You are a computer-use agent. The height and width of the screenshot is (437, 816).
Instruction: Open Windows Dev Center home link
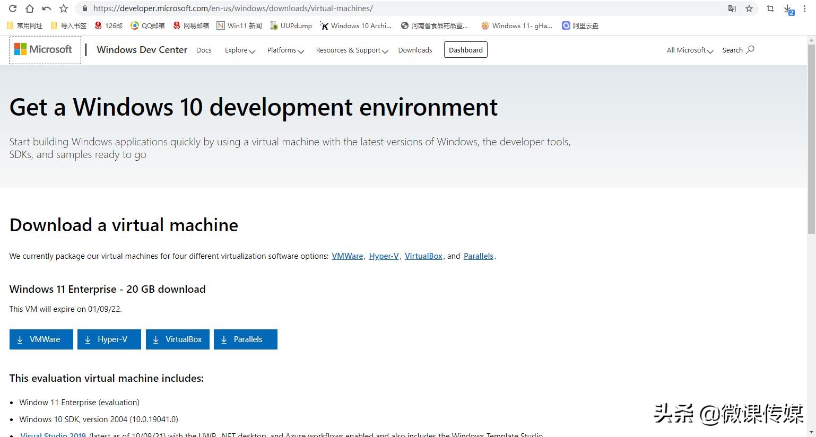click(x=142, y=50)
